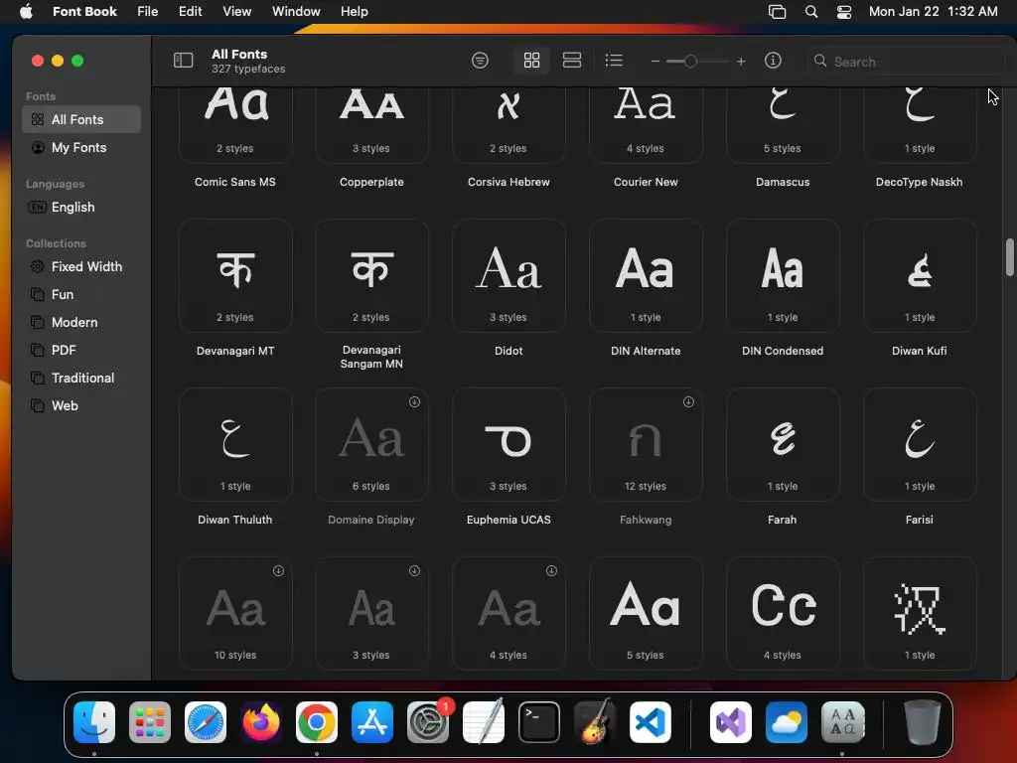Image resolution: width=1017 pixels, height=763 pixels.
Task: Launch Safari from the Dock
Action: tap(206, 722)
